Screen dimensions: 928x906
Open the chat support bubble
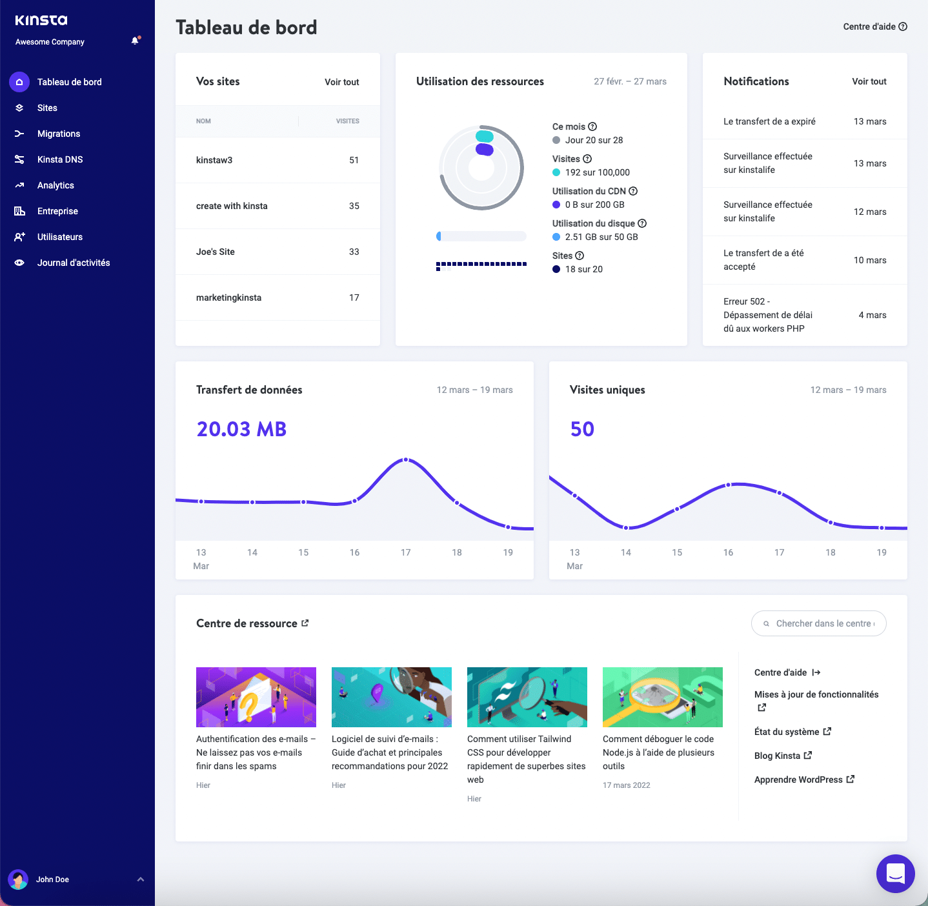click(x=895, y=873)
